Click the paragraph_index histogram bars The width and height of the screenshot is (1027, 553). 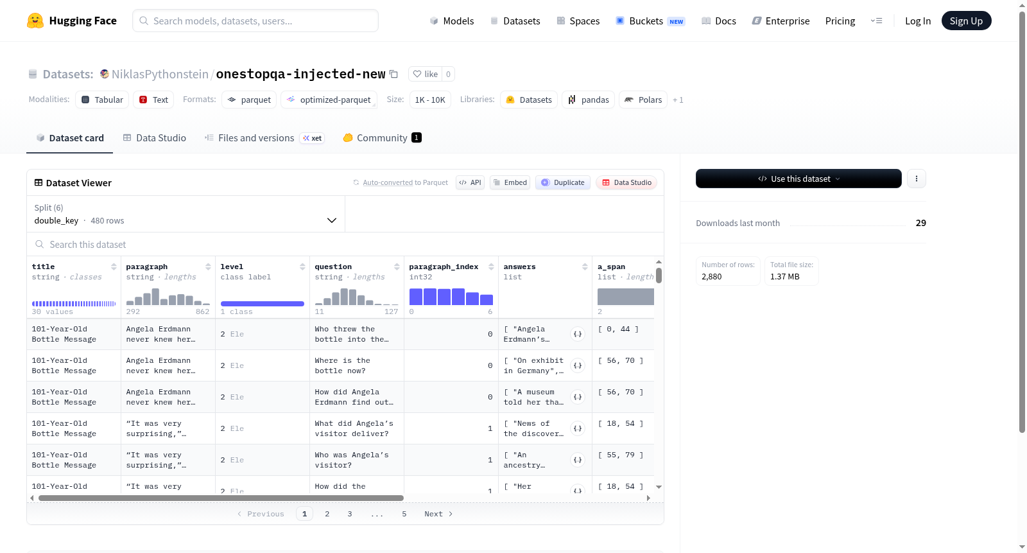[x=451, y=297]
